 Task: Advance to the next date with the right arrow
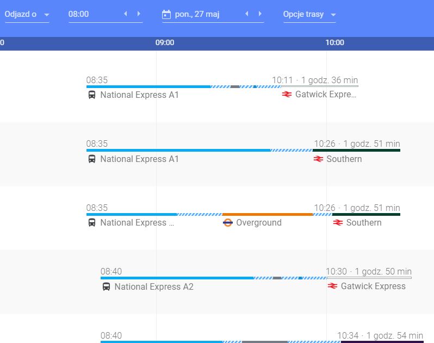point(259,14)
